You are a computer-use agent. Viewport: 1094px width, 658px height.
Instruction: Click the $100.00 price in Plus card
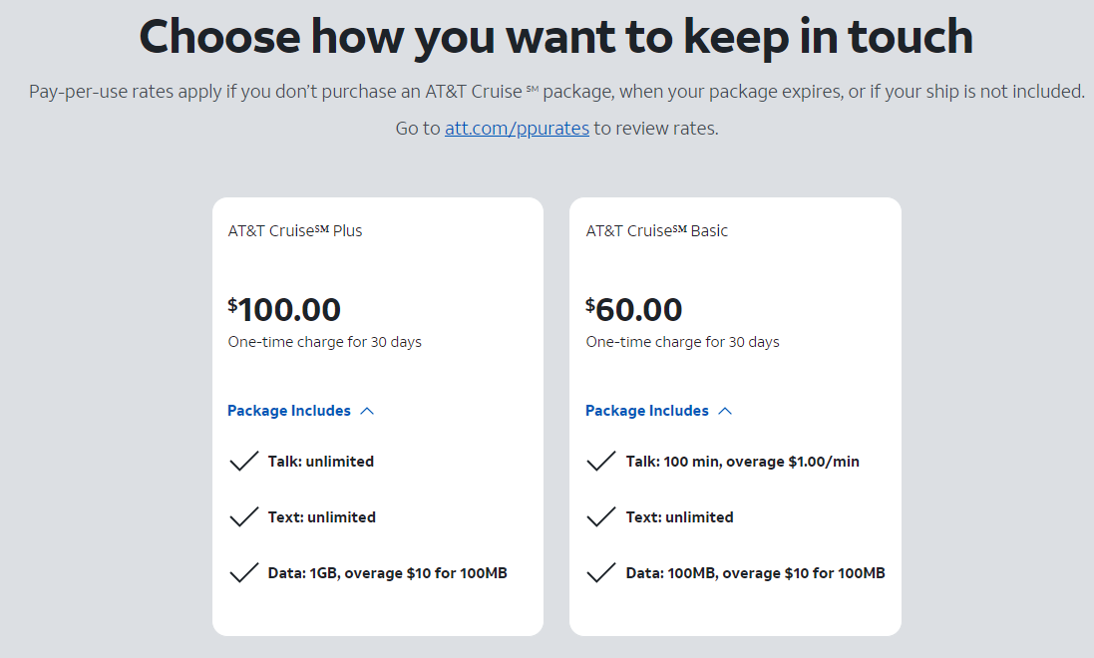285,310
